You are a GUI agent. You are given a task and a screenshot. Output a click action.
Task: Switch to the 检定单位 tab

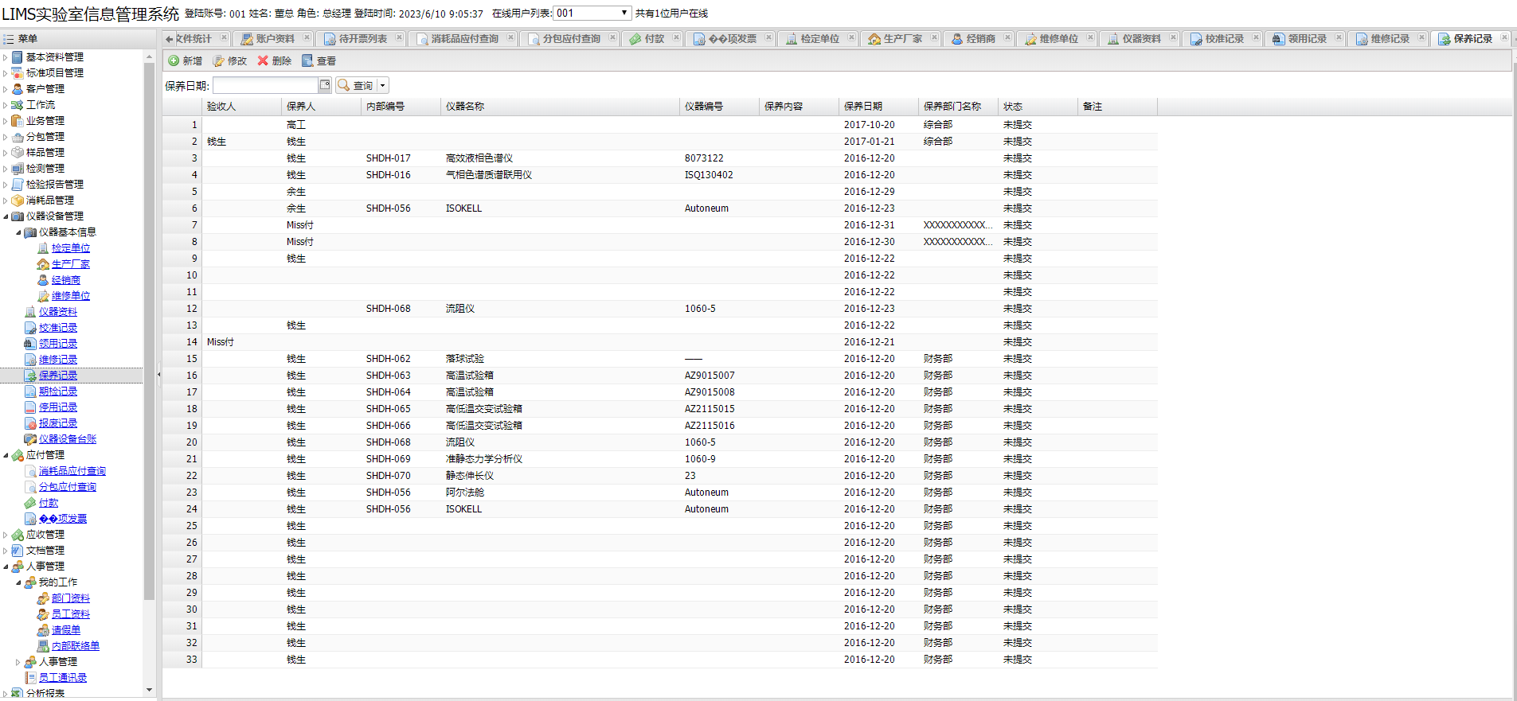(819, 38)
